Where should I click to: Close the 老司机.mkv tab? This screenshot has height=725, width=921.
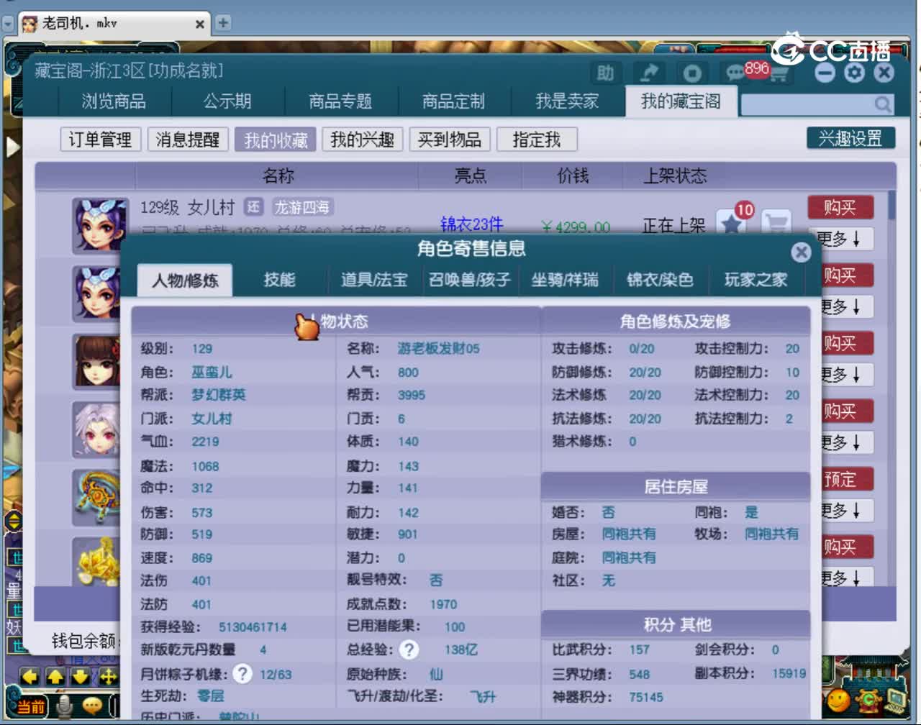[200, 24]
